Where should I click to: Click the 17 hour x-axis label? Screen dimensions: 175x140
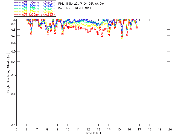click(139, 129)
